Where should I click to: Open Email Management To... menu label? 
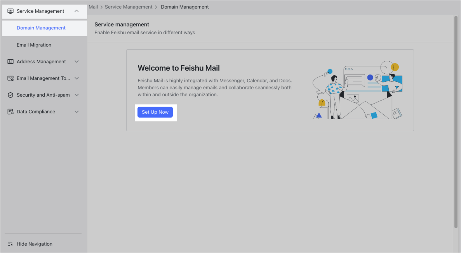[43, 78]
